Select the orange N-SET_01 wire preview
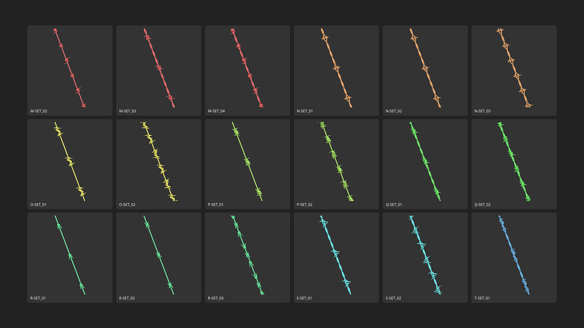Screen dimensions: 584x328 [336, 68]
